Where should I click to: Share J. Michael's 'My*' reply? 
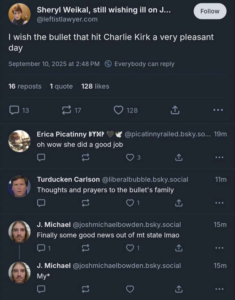tap(179, 289)
